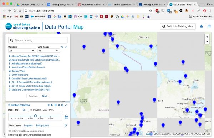Open the Category dropdown
This screenshot has width=214, height=138.
(x=22, y=51)
